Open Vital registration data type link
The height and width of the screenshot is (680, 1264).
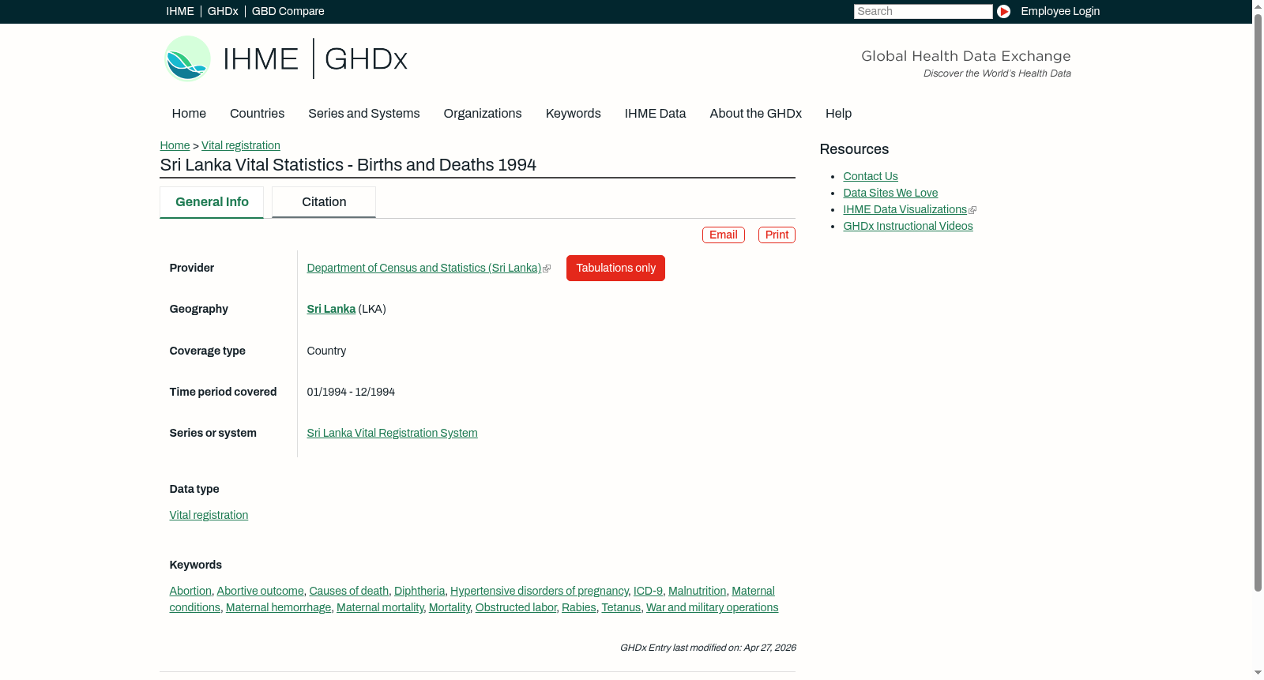209,515
